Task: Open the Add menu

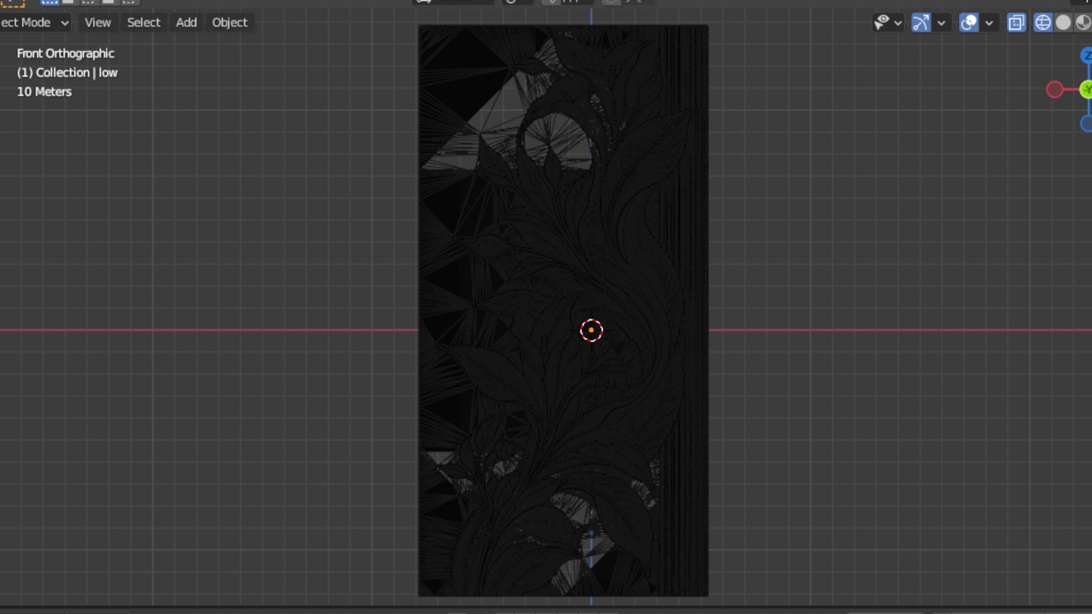Action: 186,23
